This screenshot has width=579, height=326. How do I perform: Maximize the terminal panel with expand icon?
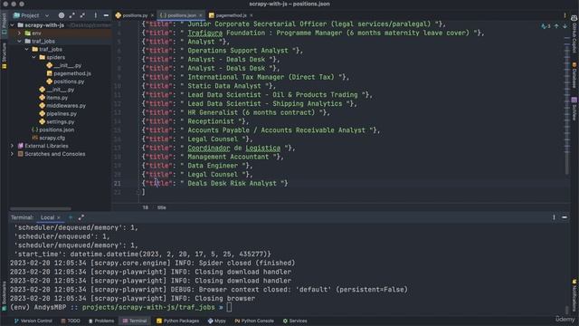(x=81, y=217)
